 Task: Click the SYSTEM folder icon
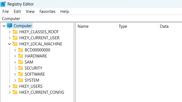click(x=21, y=80)
